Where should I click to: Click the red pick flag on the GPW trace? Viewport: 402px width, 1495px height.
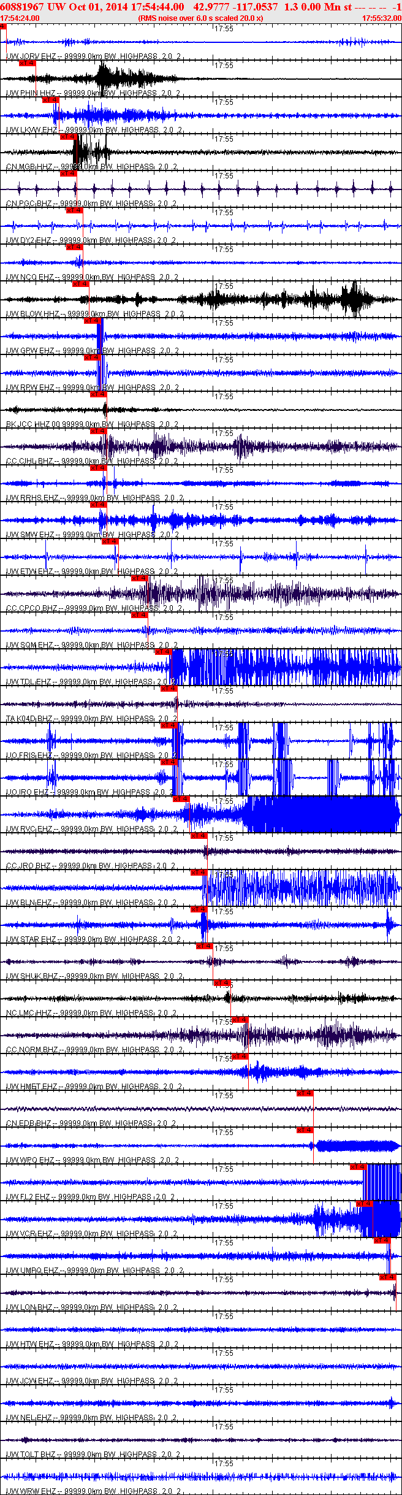(x=92, y=321)
